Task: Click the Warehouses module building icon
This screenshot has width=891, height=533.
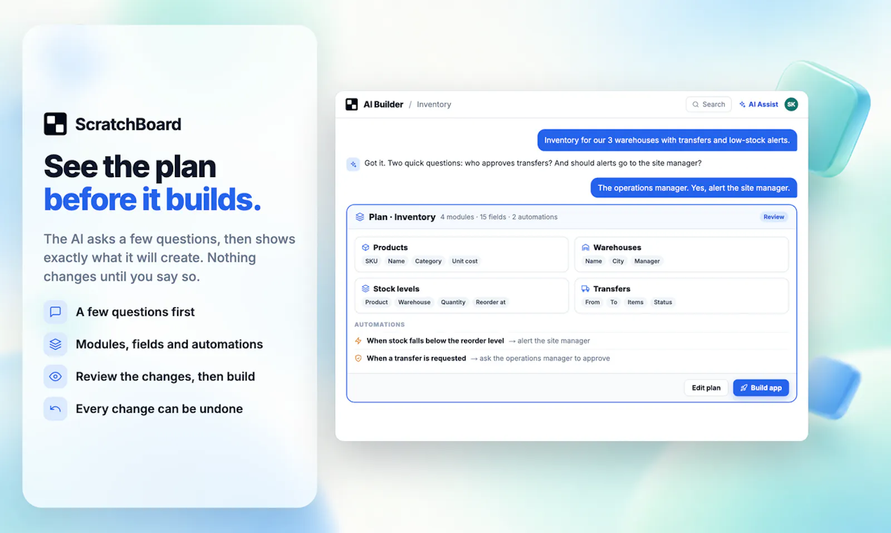Action: tap(585, 247)
